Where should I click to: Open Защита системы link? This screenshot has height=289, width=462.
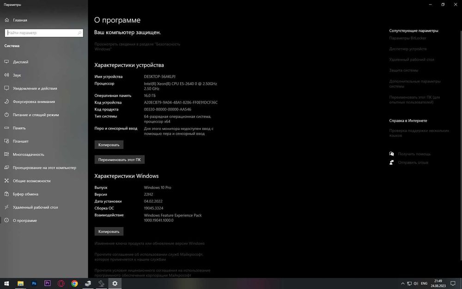[x=404, y=70]
